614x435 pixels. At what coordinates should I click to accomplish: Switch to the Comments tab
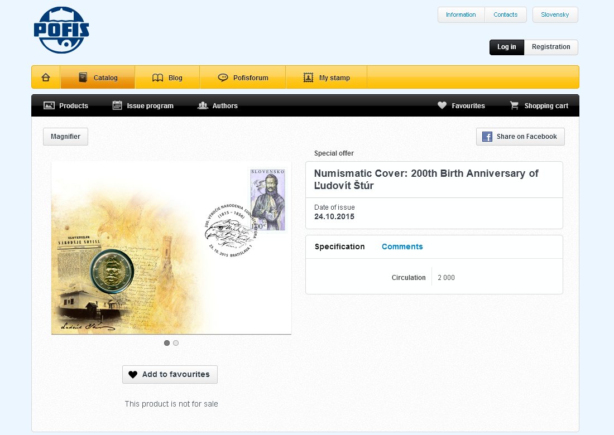[x=402, y=246]
